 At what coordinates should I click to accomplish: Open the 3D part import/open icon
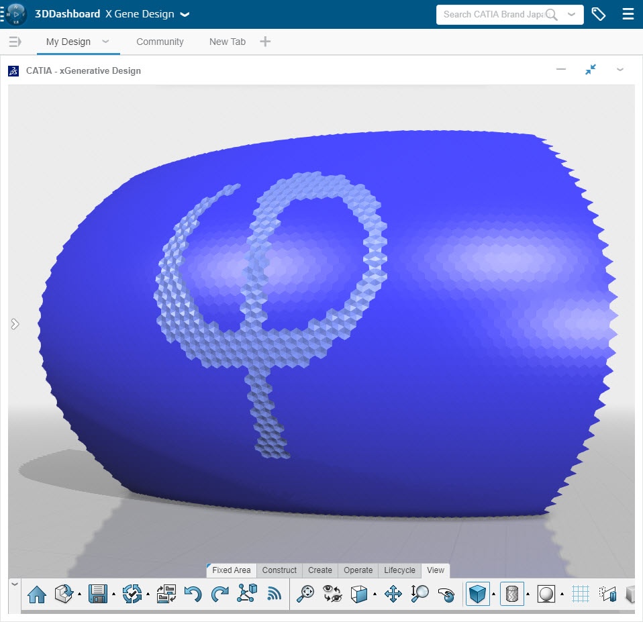click(x=64, y=594)
